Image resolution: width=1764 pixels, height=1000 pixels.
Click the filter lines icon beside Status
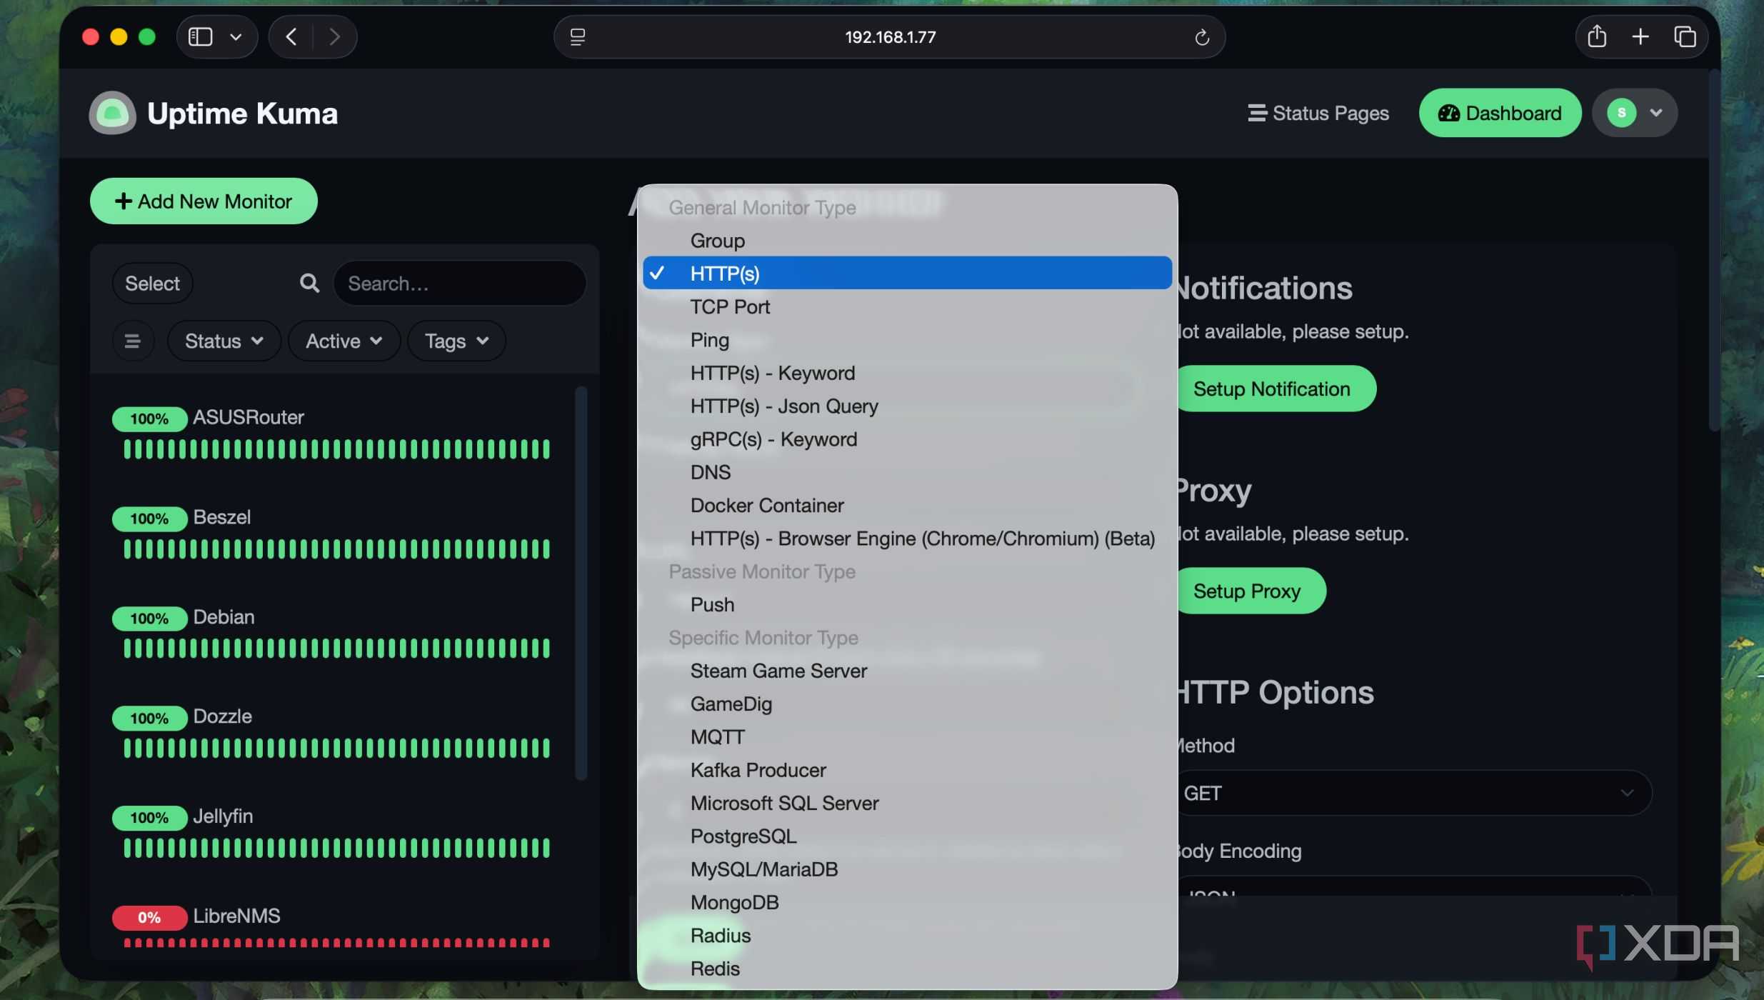[133, 341]
